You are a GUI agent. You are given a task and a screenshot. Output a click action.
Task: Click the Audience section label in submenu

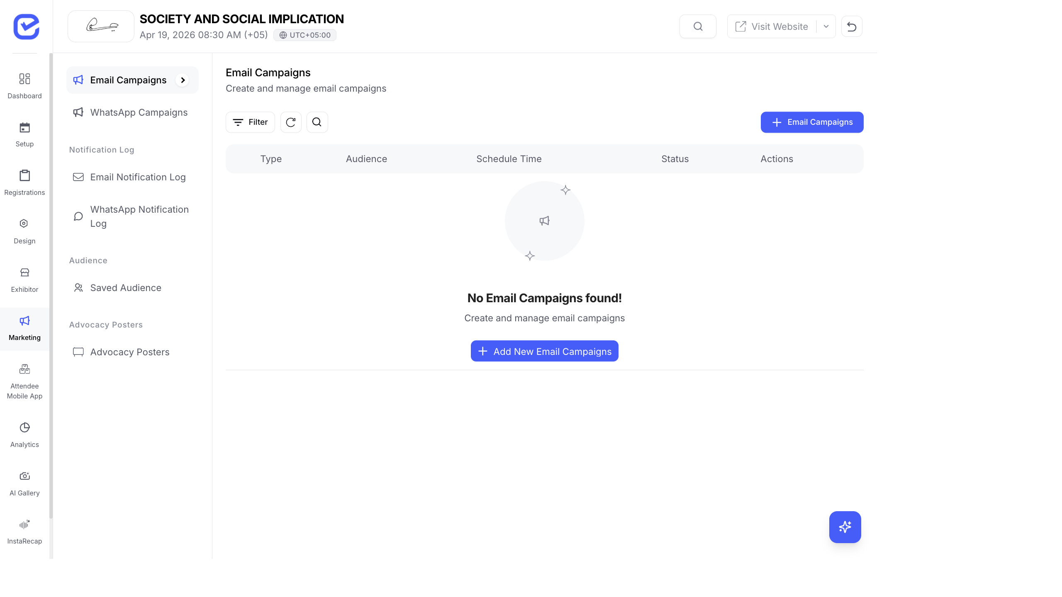pos(88,260)
